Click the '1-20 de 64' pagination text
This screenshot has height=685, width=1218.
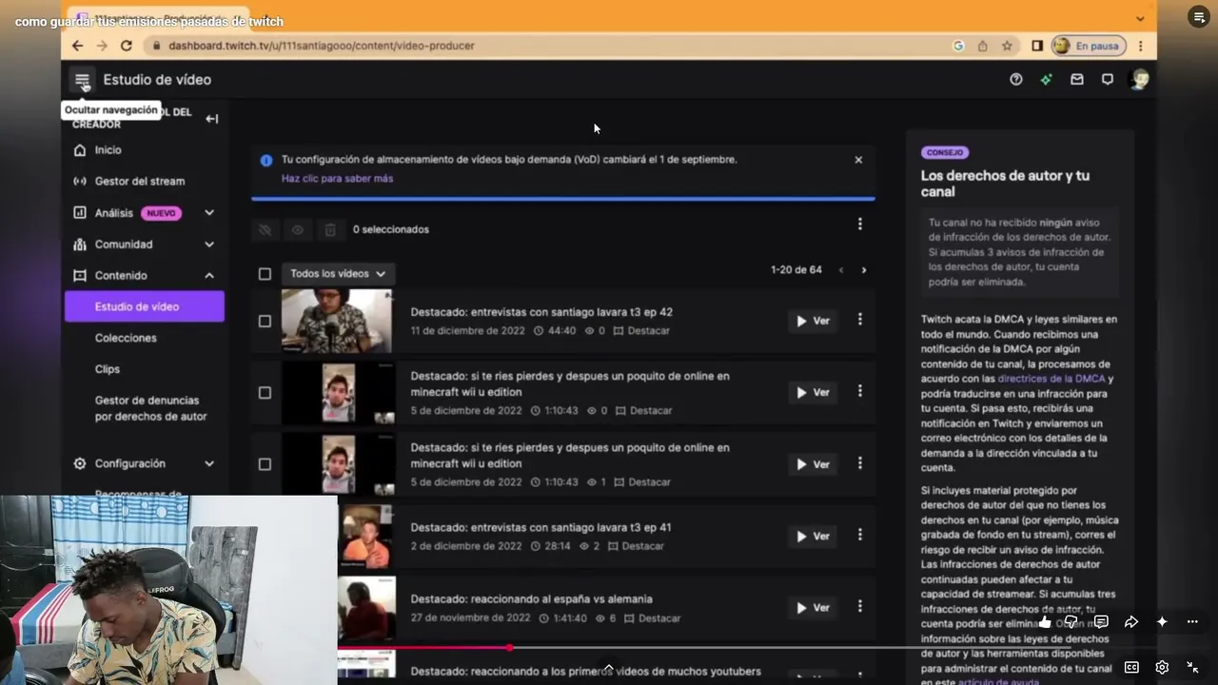pos(796,270)
